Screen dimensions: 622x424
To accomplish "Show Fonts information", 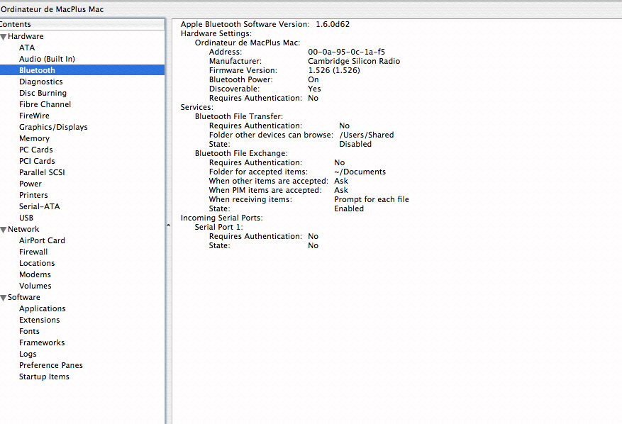I will 29,331.
